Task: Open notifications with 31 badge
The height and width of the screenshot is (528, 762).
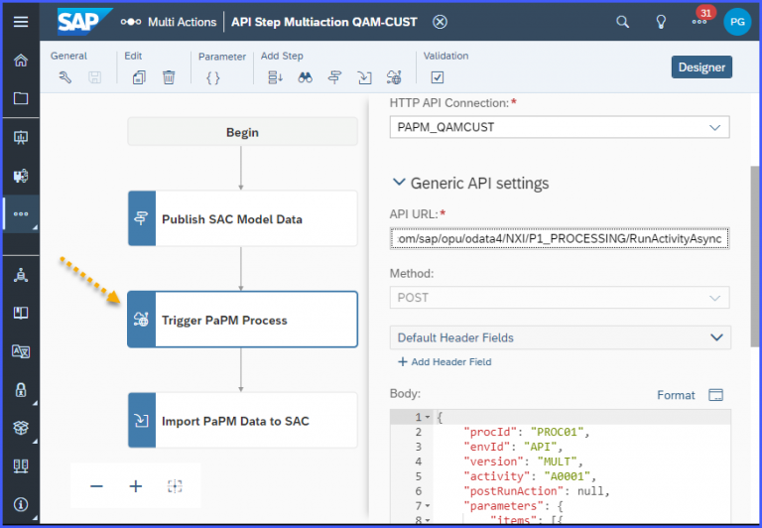Action: pos(699,22)
